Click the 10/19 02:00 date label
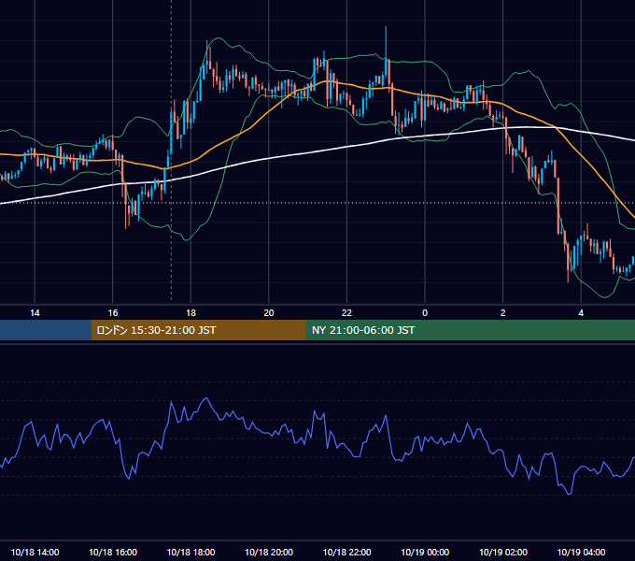This screenshot has height=561, width=635. click(x=503, y=552)
